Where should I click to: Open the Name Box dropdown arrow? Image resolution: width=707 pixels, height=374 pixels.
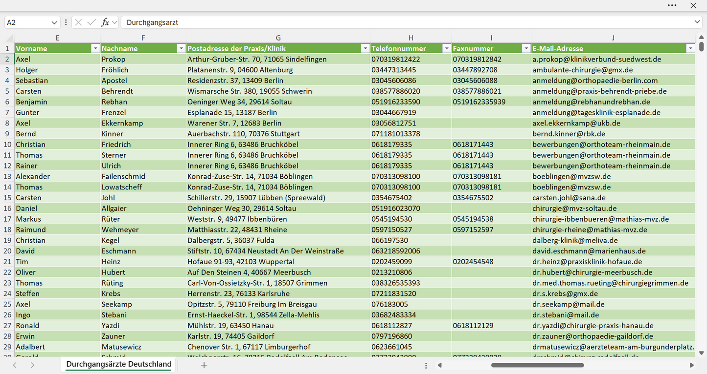tap(54, 22)
